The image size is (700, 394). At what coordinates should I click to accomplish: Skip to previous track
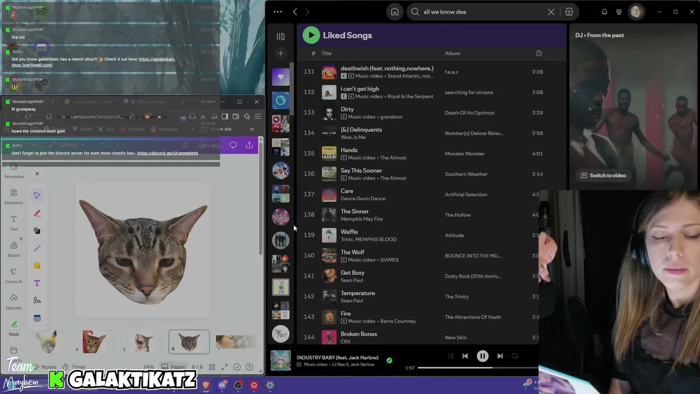[465, 356]
